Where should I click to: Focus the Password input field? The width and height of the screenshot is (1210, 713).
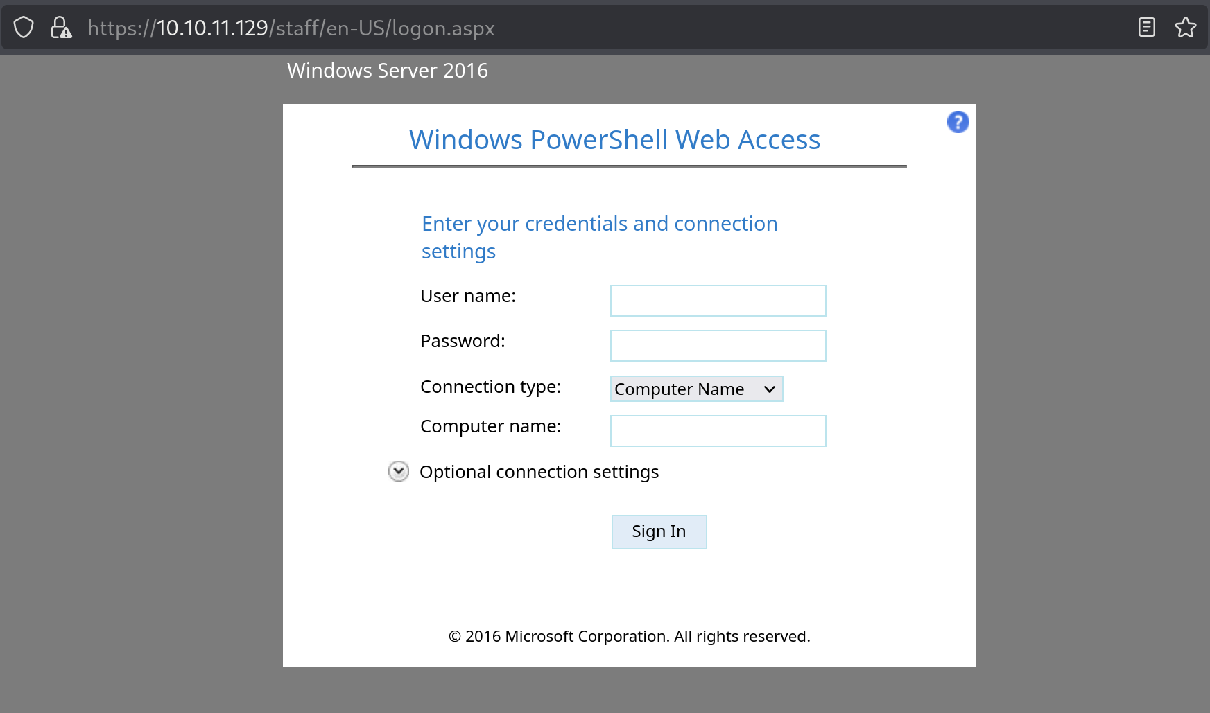[718, 346]
